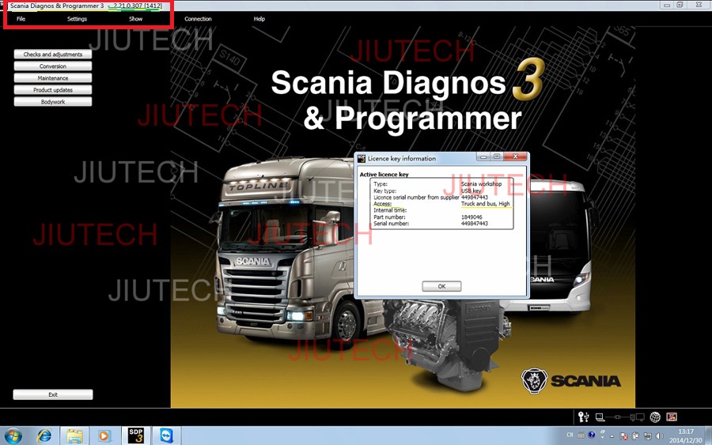Click the Licence key information dialog icon
The width and height of the screenshot is (712, 445).
362,158
